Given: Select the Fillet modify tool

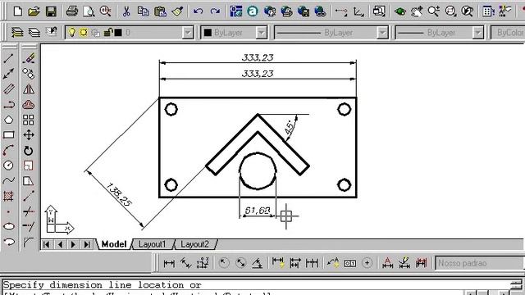Looking at the screenshot, I should point(29,242).
